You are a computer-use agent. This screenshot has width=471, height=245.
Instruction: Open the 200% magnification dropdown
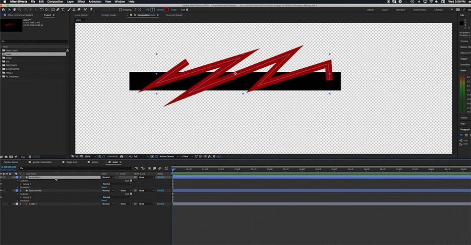(90, 156)
